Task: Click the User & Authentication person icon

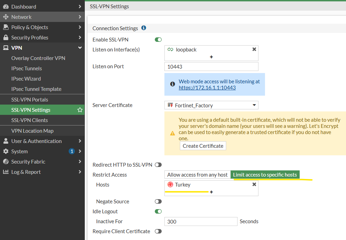Action: (6, 141)
